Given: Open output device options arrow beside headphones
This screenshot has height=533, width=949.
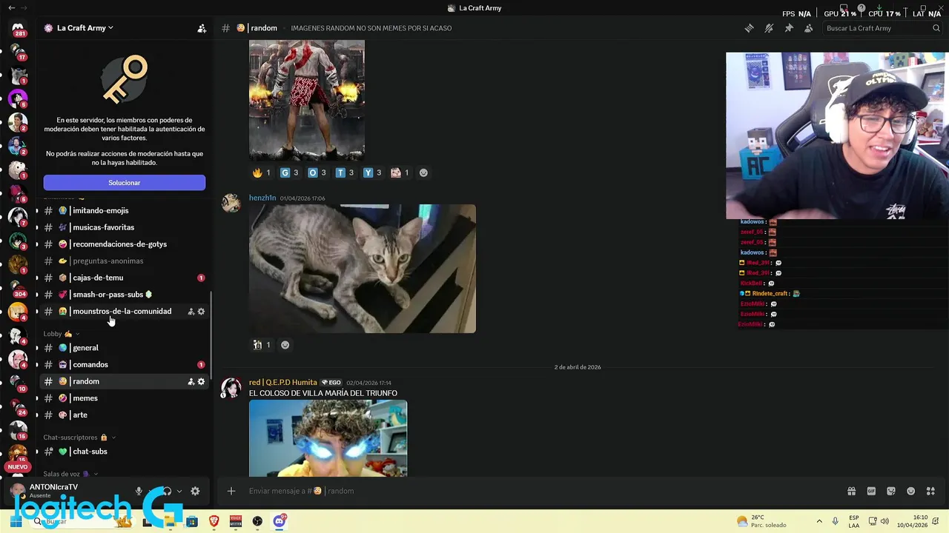Looking at the screenshot, I should (179, 491).
